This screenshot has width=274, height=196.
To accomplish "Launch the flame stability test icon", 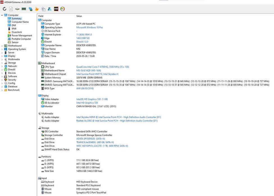I will tap(37, 9).
